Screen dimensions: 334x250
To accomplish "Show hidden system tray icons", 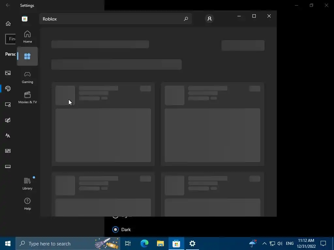I will (264, 243).
